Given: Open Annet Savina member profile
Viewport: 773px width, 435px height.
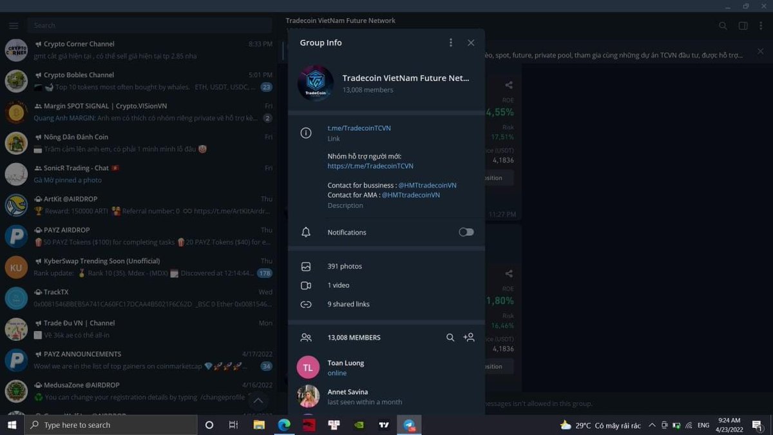Looking at the screenshot, I should tap(386, 396).
